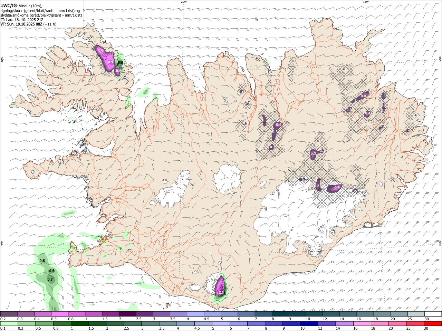
Task: Select the 'IT: Lau. 18. 10. 2025 21Z' line
Action: (22, 20)
